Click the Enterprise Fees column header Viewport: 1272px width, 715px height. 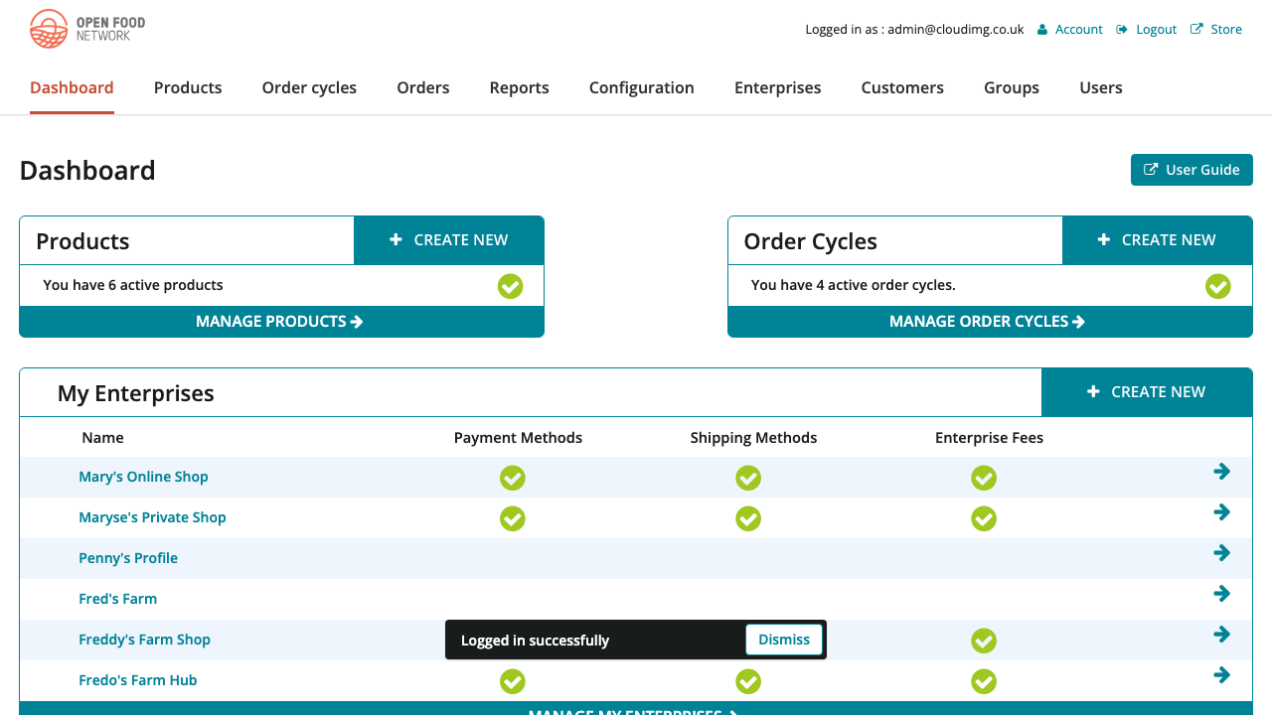click(989, 438)
